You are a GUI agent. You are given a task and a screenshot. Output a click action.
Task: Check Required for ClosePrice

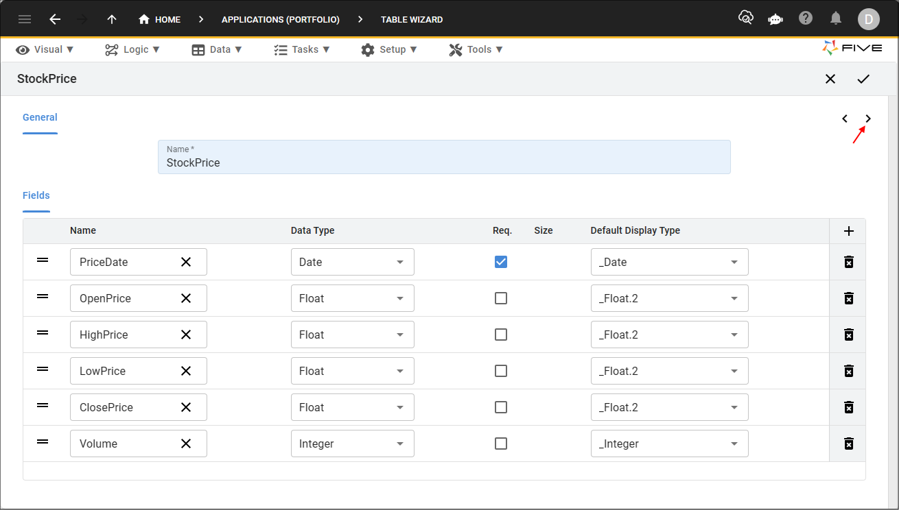[x=501, y=407]
